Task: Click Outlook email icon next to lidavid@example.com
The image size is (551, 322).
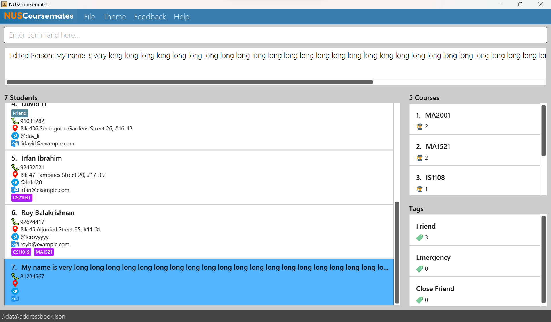Action: coord(15,143)
